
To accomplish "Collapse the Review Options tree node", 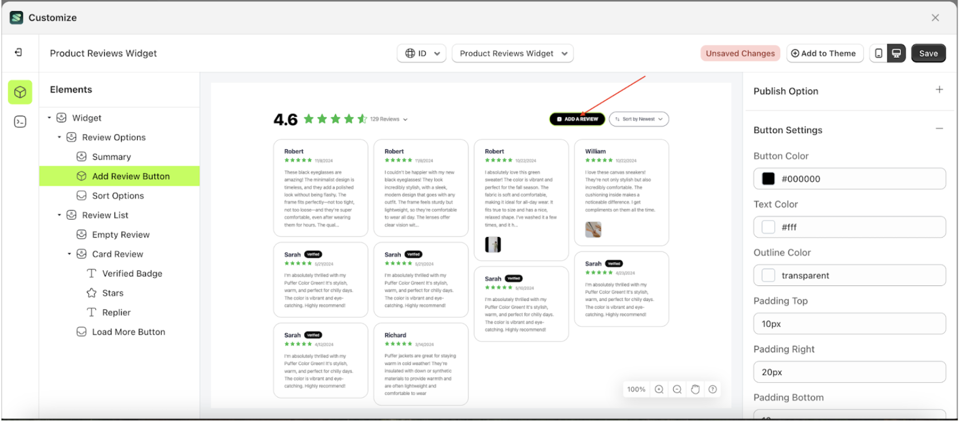I will pyautogui.click(x=59, y=137).
